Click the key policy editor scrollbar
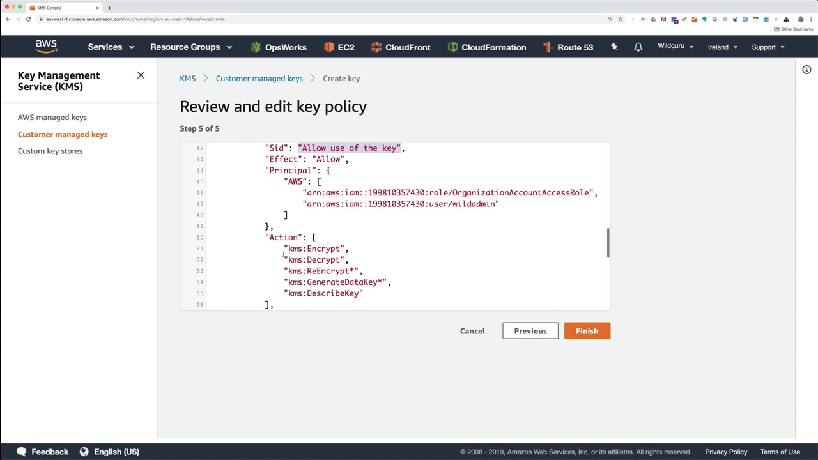Screen dimensions: 818x460 pos(608,243)
